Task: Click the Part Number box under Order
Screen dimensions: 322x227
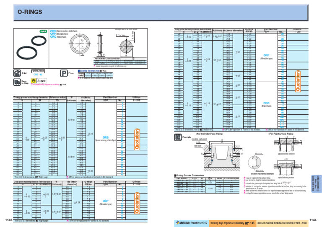Action: pyautogui.click(x=38, y=71)
